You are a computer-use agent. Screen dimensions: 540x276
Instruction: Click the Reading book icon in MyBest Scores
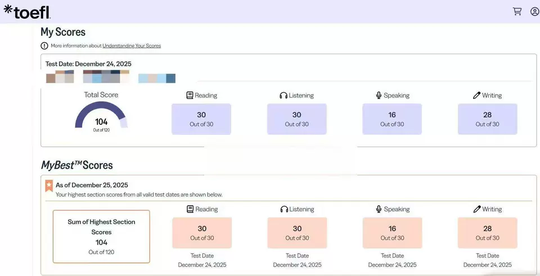(190, 209)
